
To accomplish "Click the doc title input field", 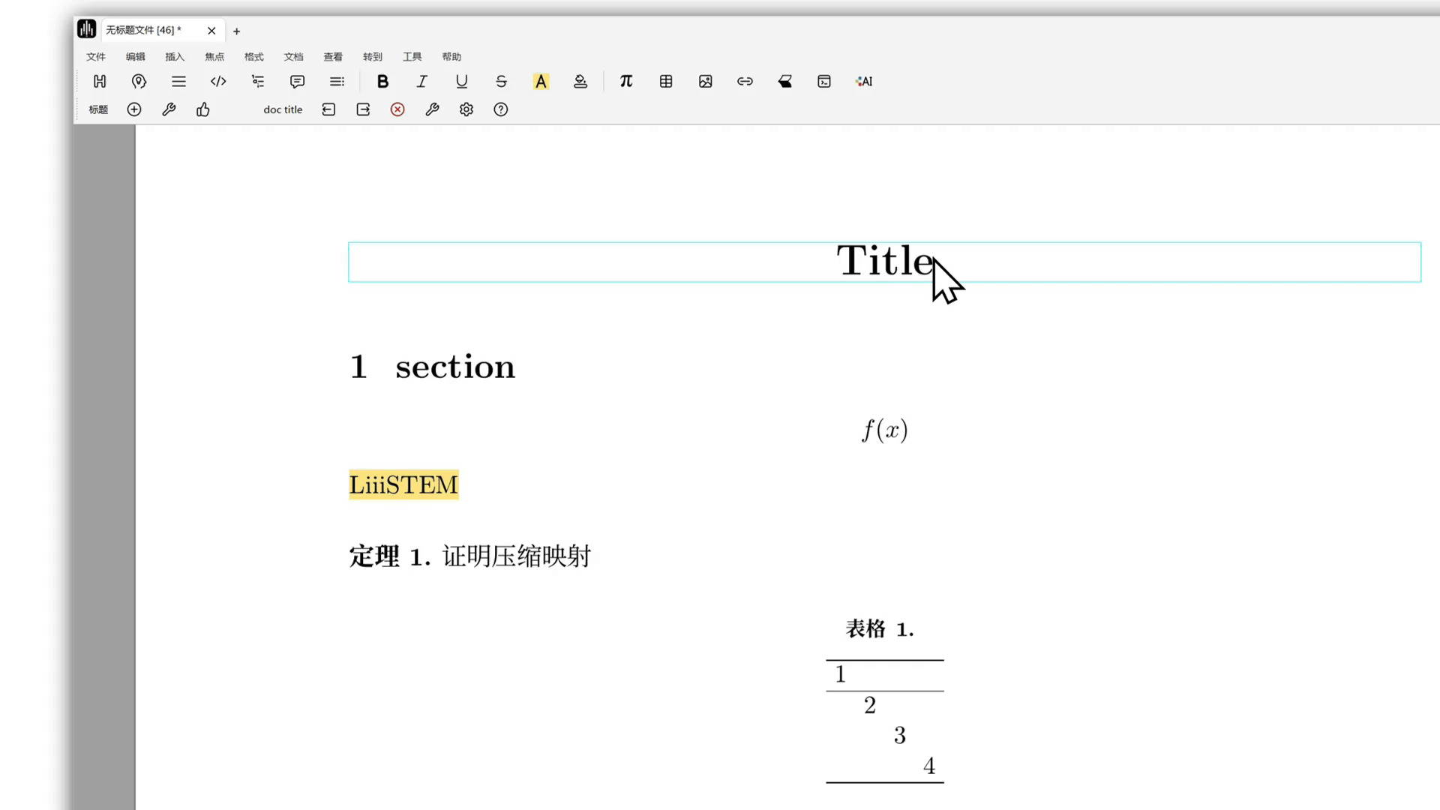I will pos(283,109).
